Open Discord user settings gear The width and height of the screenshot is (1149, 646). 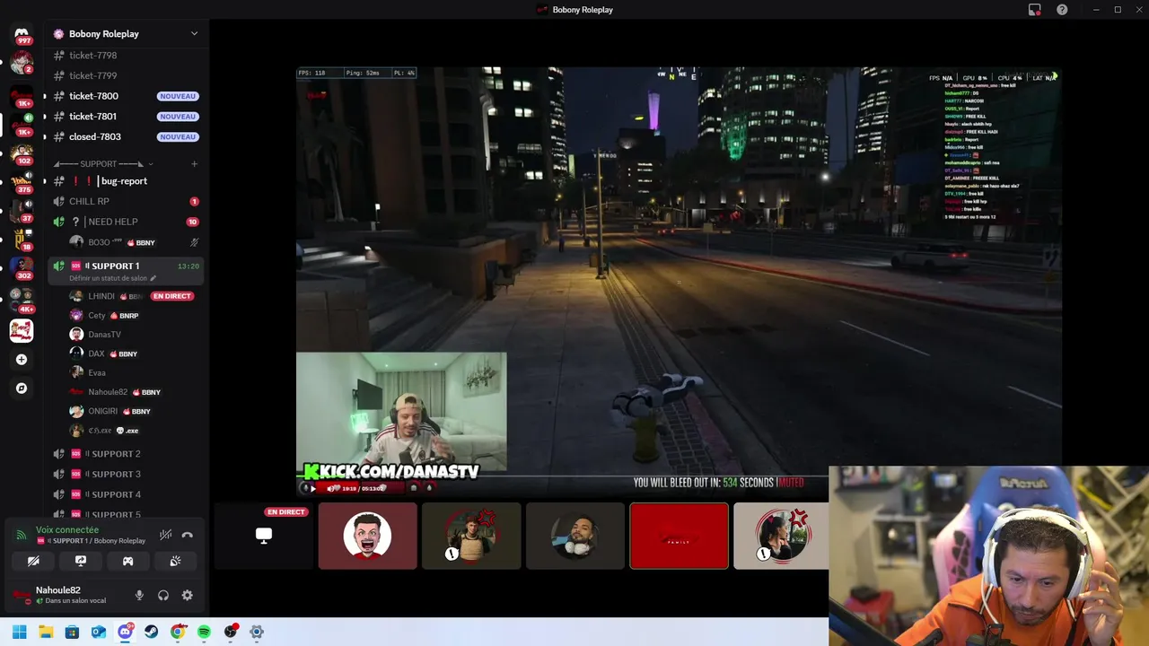(x=187, y=595)
